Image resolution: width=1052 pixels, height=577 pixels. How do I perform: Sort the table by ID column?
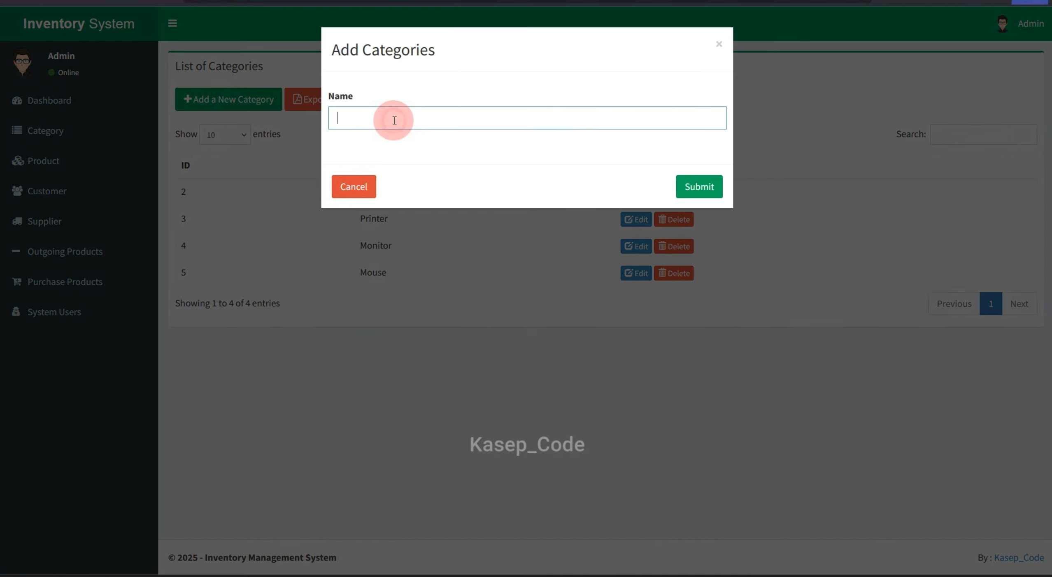186,165
